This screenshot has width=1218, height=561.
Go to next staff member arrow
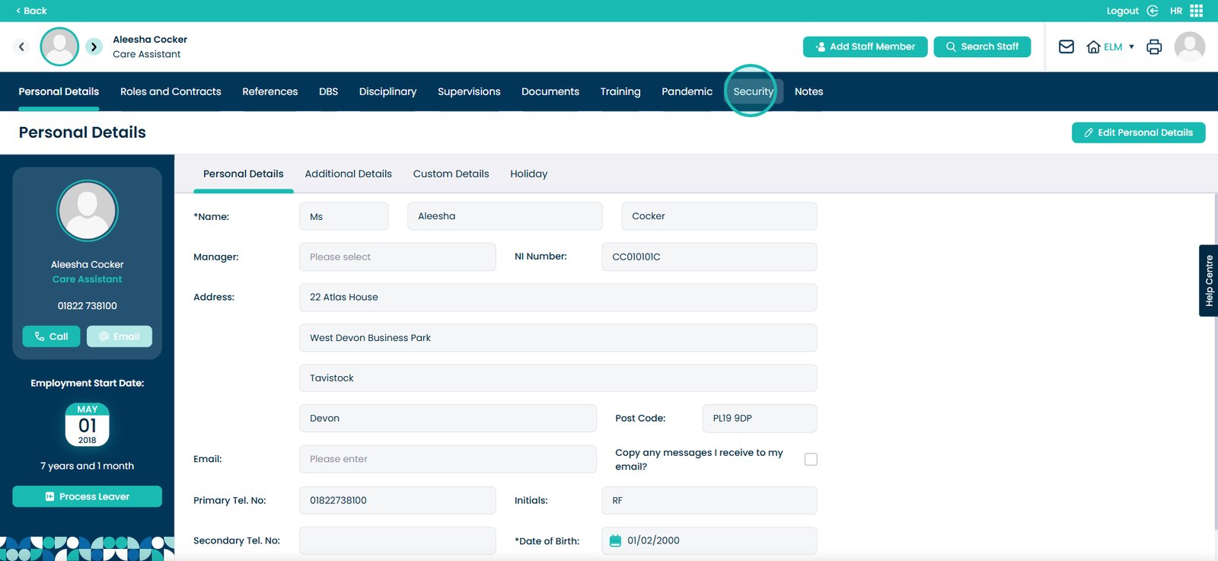(x=94, y=46)
